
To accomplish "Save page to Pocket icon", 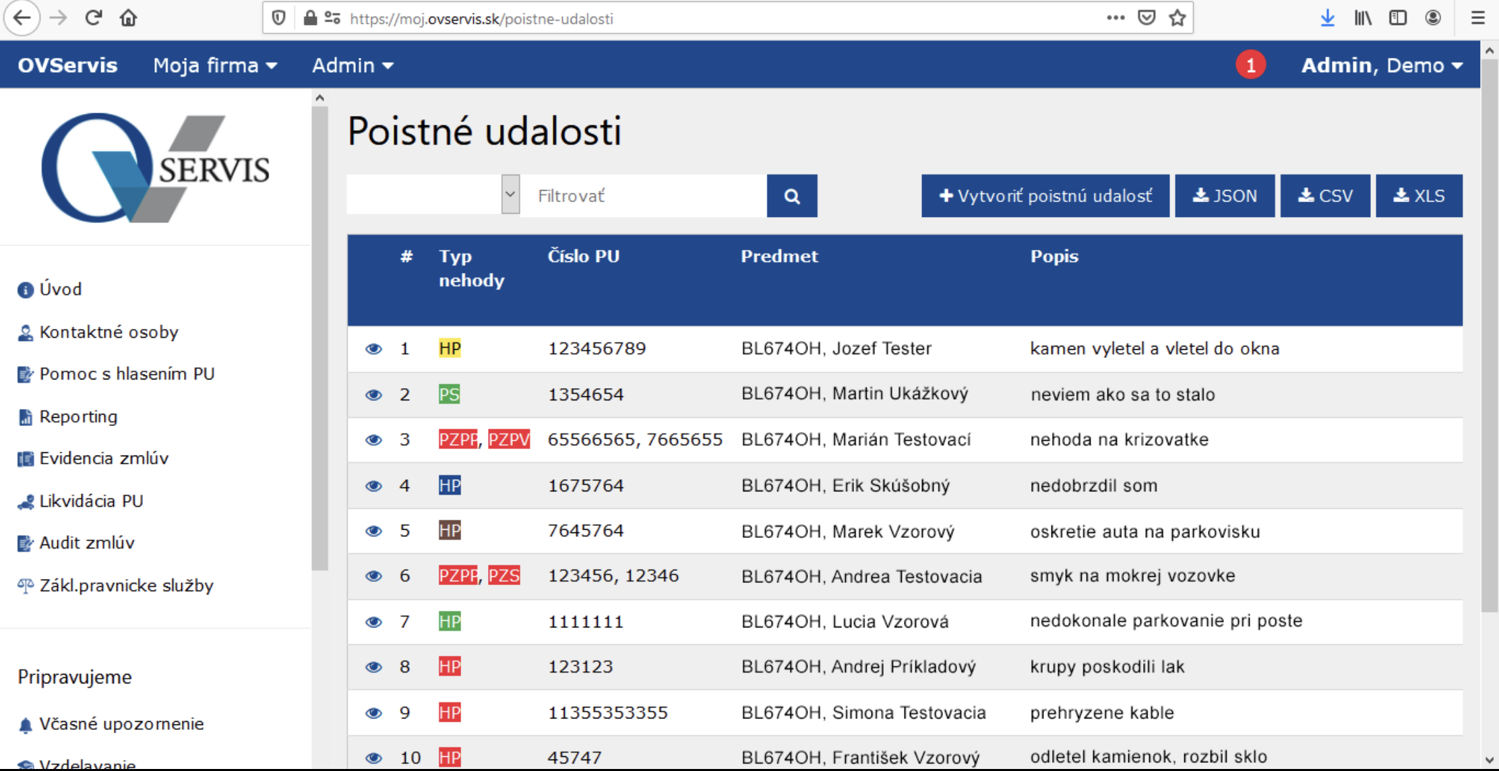I will (x=1146, y=18).
